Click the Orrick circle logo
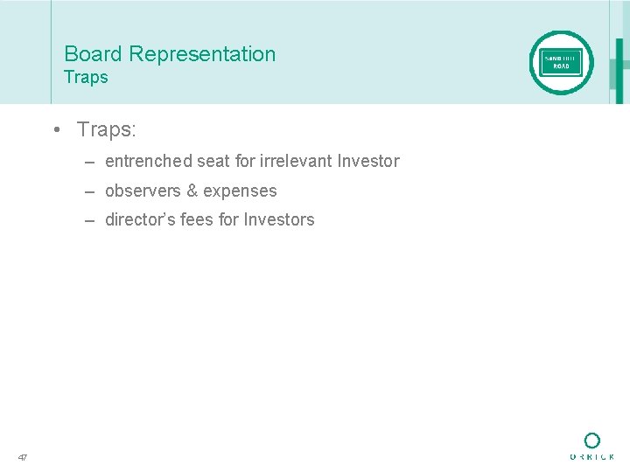Screen dimensions: 630x472 click(592, 441)
